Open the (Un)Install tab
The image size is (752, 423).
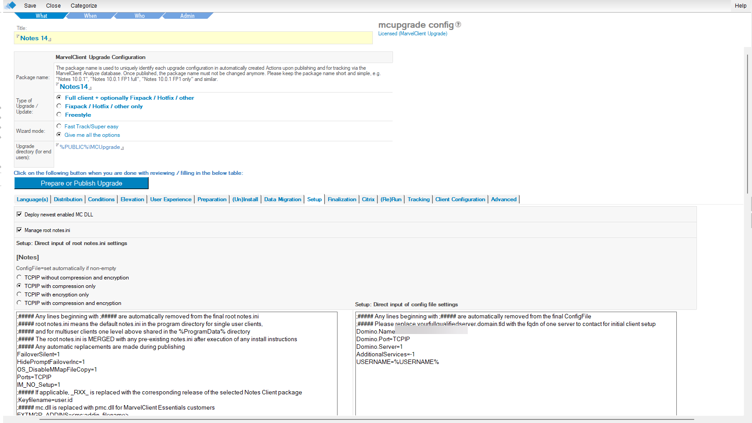point(245,199)
